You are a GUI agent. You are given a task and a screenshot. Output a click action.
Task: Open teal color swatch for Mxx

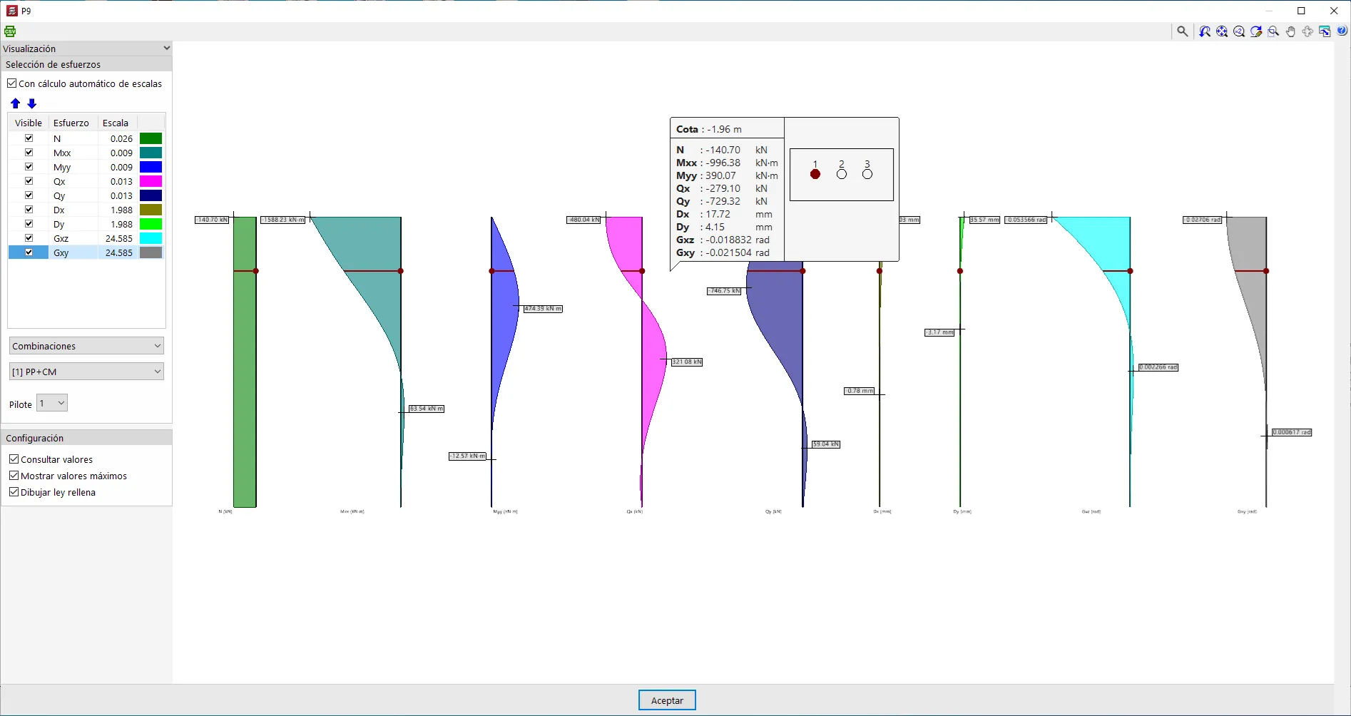[151, 153]
